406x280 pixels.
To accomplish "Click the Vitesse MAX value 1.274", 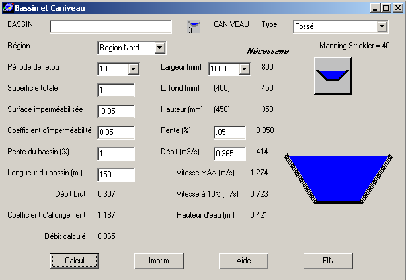I will tap(259, 173).
